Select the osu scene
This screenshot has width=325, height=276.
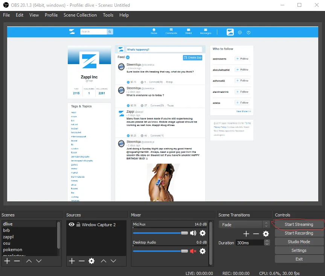29,243
